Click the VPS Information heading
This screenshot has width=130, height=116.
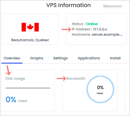(x=68, y=5)
